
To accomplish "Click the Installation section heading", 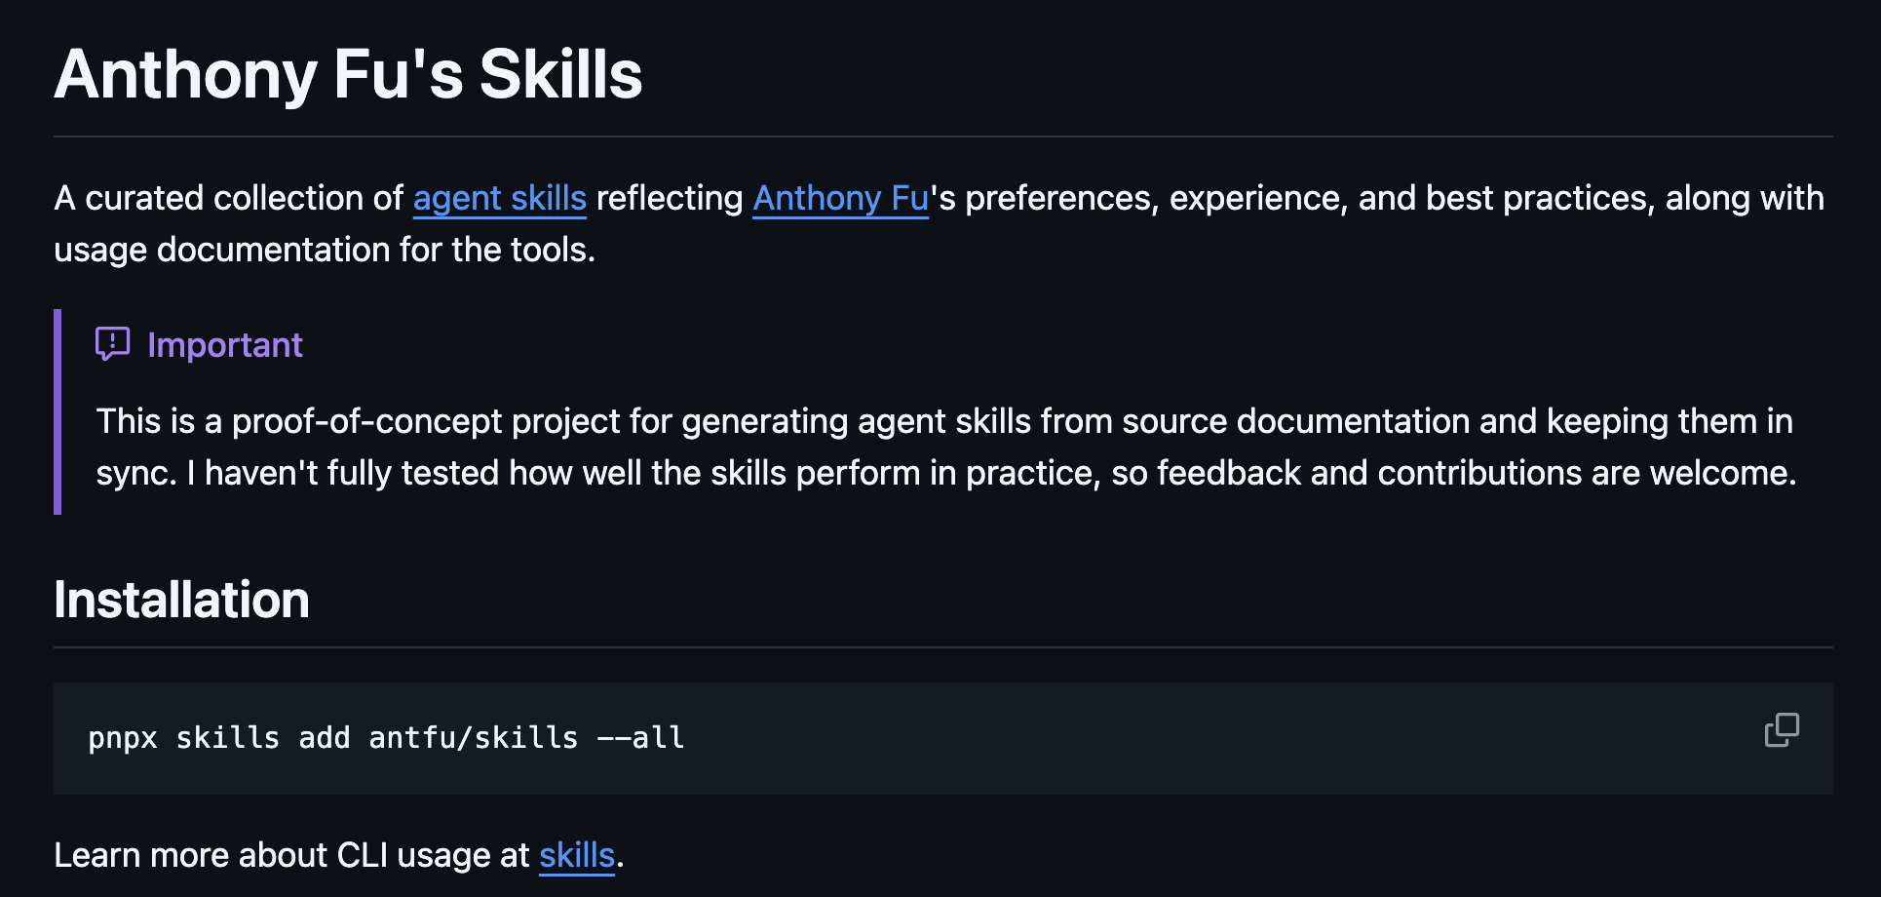I will 181,599.
